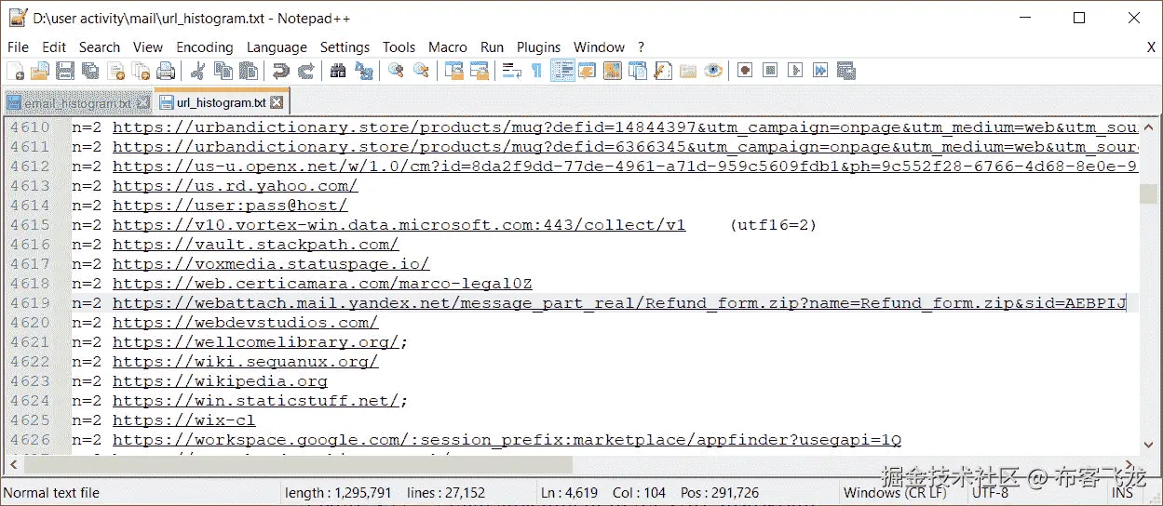Screen dimensions: 1163x506
Task: Click the https://user:pass@host/ link
Action: [x=230, y=205]
